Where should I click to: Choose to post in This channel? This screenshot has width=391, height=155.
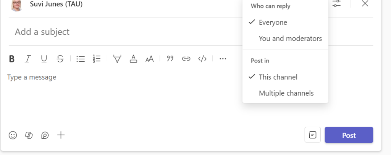(x=278, y=77)
